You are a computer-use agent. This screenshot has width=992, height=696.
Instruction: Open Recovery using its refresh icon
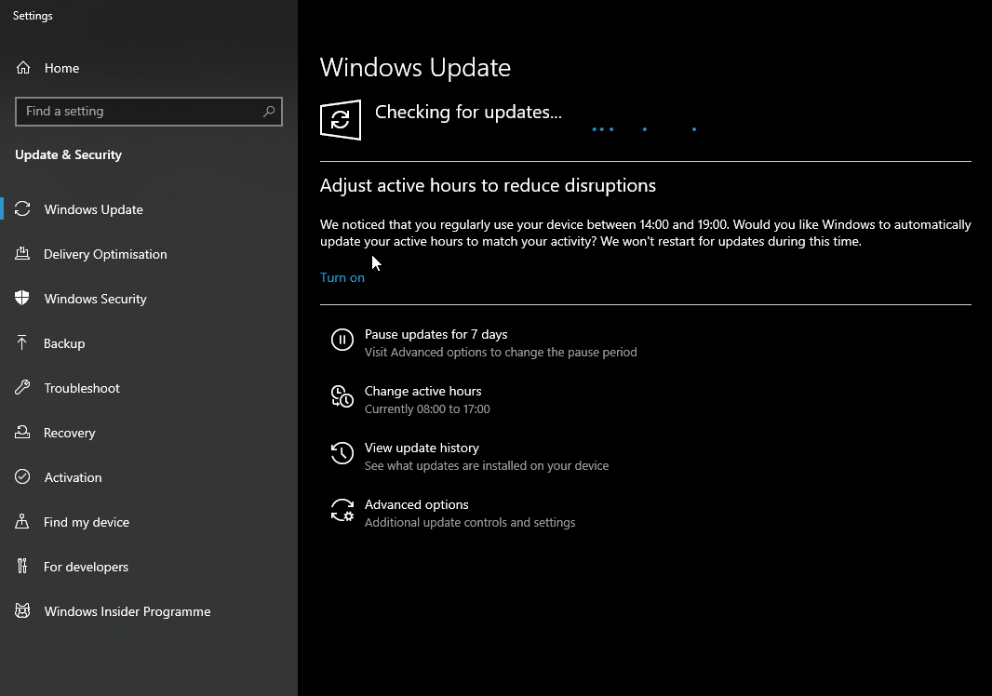click(x=22, y=432)
